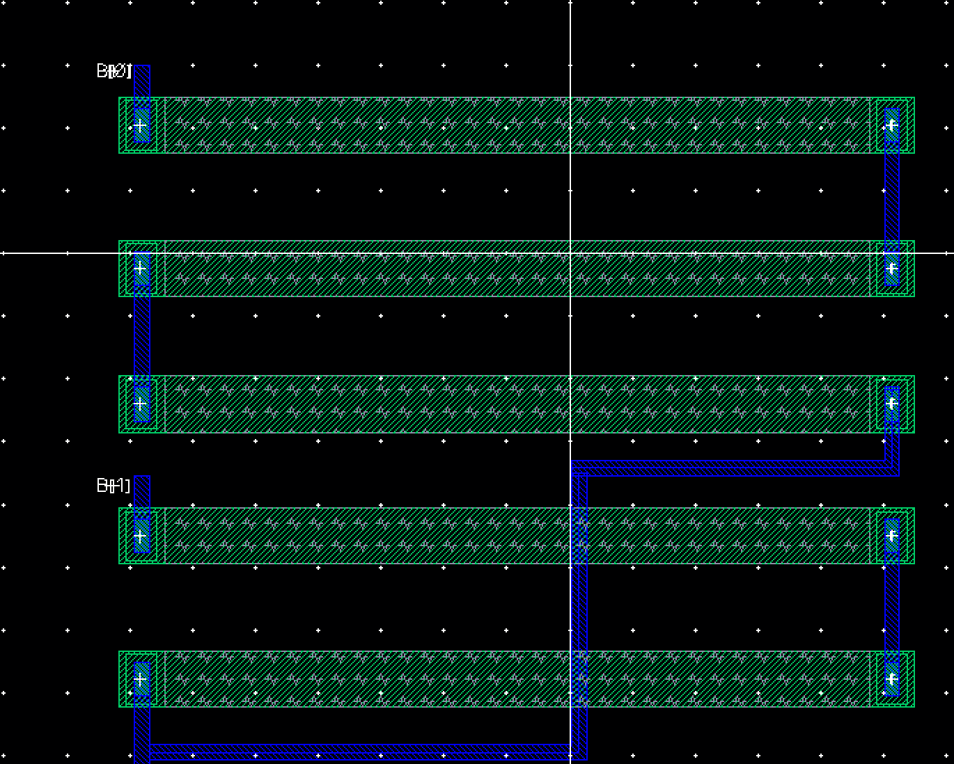Viewport: 954px width, 764px height.
Task: Click the right contact of the second resistor
Action: coord(892,269)
